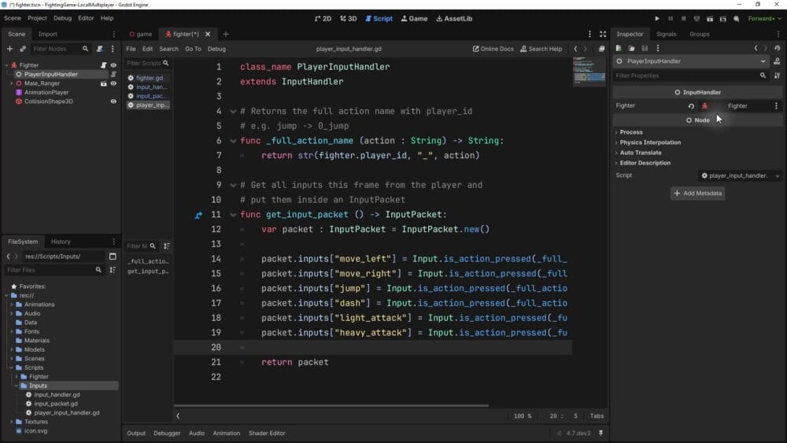Toggle visibility of the Fighter node
The width and height of the screenshot is (787, 443).
click(x=113, y=65)
